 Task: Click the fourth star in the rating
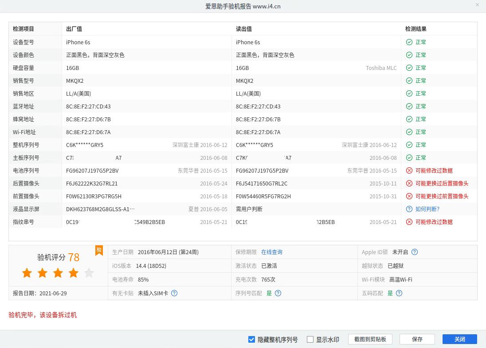73,273
